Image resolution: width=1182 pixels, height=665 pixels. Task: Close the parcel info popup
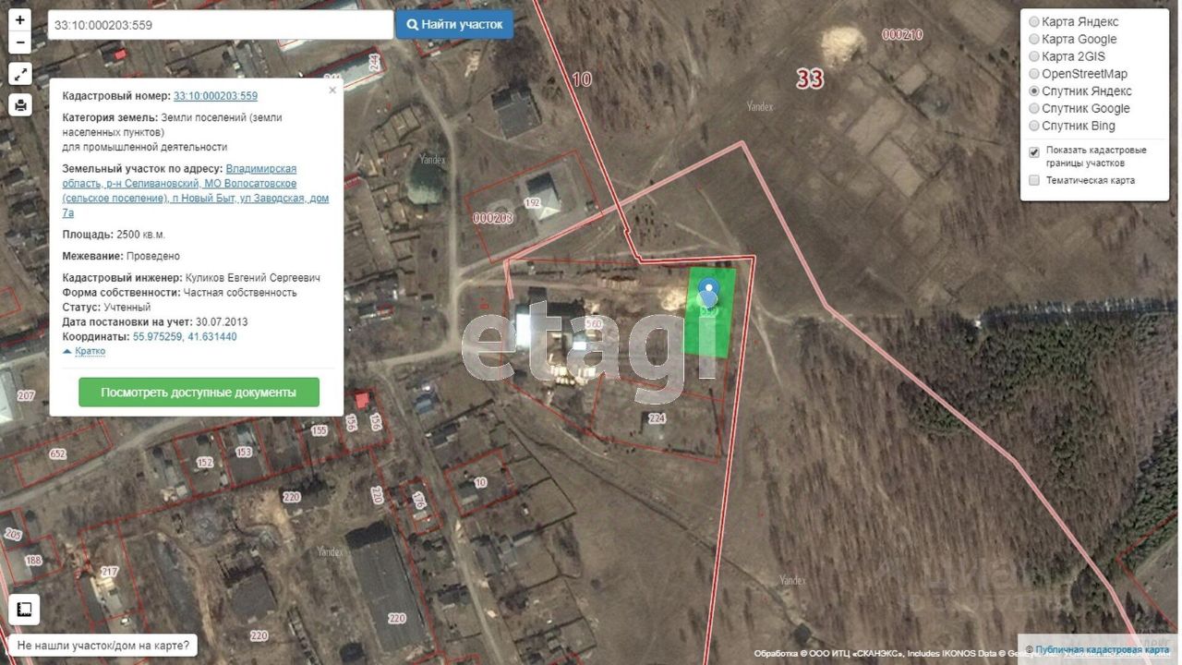(332, 91)
